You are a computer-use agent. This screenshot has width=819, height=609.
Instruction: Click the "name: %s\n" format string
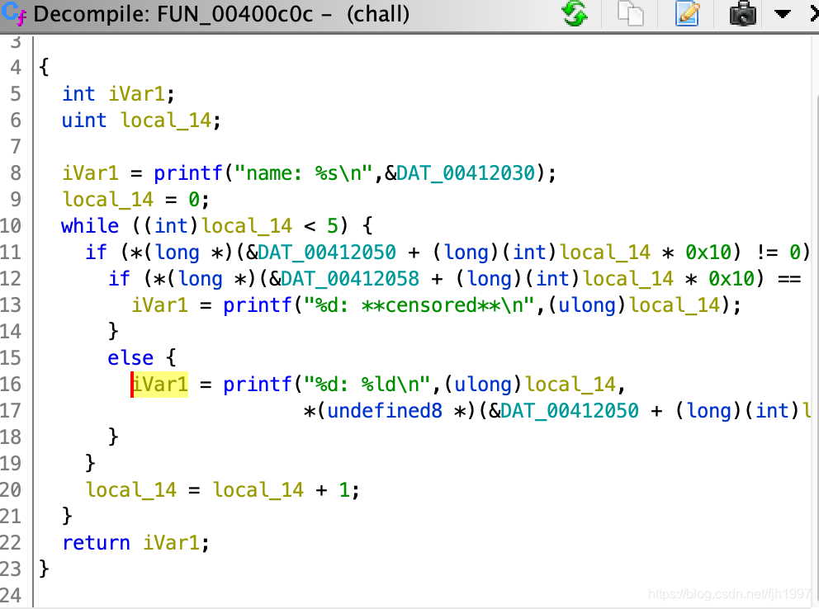[x=304, y=173]
